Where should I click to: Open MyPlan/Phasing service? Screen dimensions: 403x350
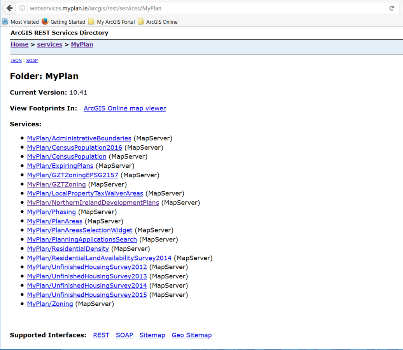tap(51, 212)
